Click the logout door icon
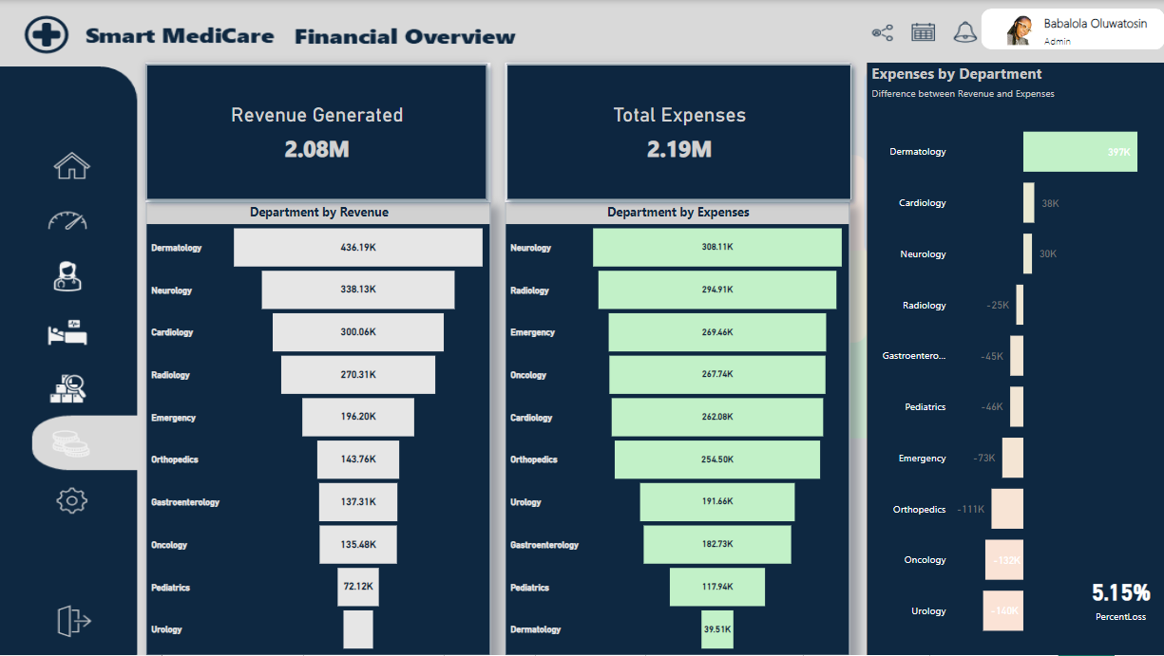The width and height of the screenshot is (1164, 656). tap(74, 621)
